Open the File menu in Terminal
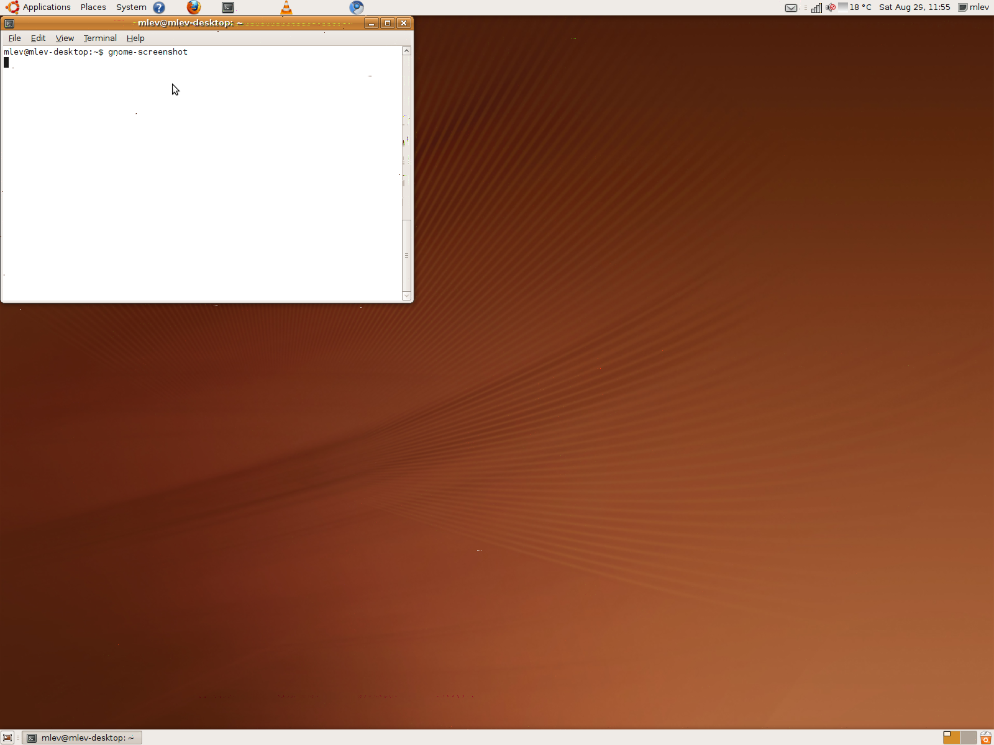The height and width of the screenshot is (745, 994). click(15, 38)
